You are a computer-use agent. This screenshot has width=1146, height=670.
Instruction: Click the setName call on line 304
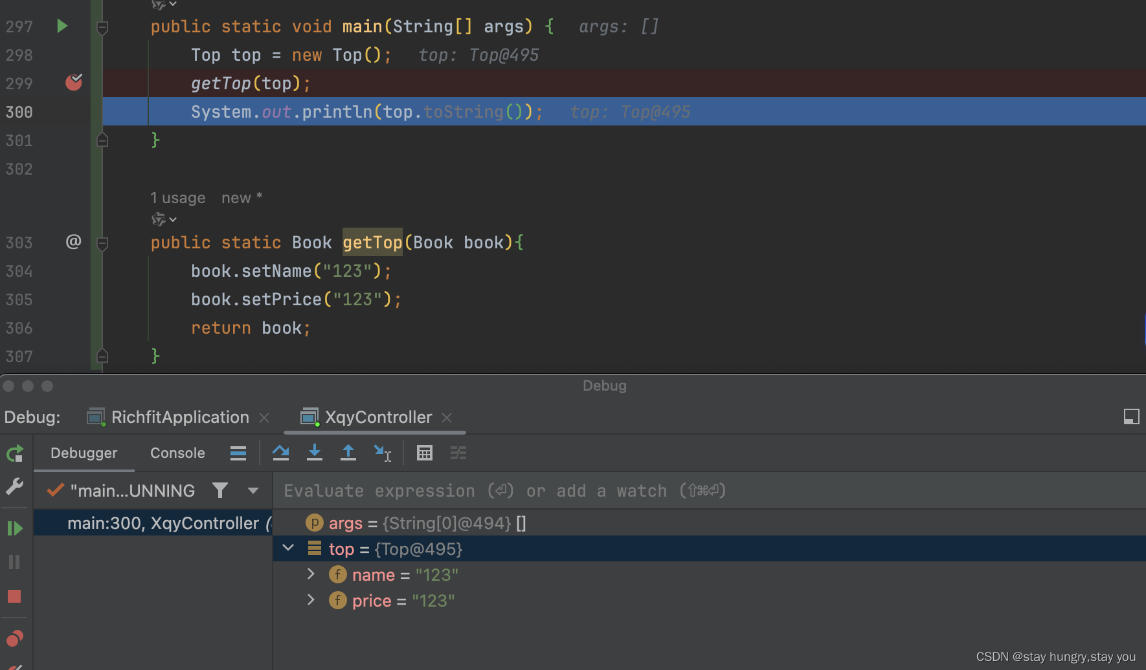tap(276, 271)
